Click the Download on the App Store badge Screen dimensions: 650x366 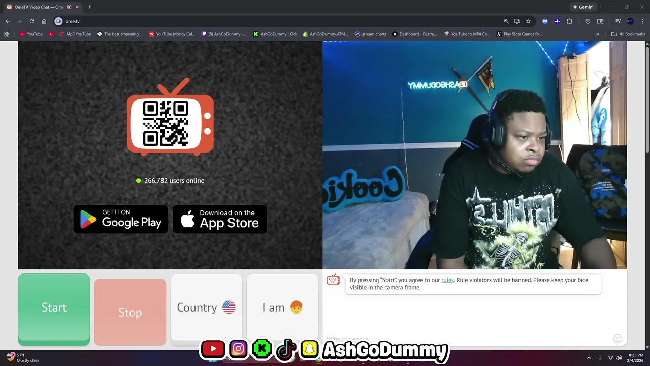click(x=220, y=219)
